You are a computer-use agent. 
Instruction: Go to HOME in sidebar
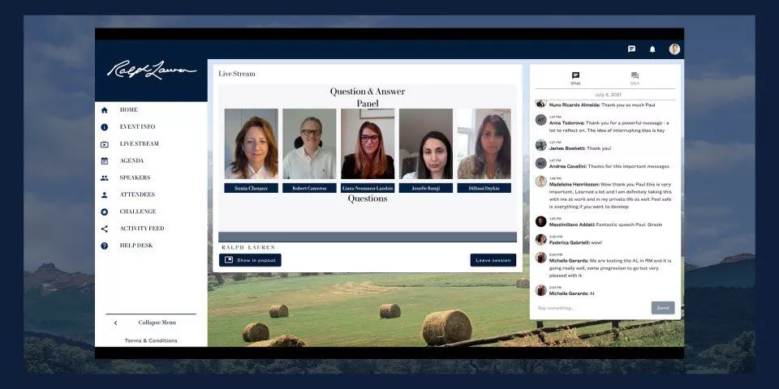click(x=129, y=110)
